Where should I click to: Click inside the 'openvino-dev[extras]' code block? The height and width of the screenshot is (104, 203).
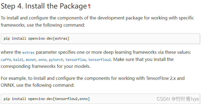click(x=100, y=39)
